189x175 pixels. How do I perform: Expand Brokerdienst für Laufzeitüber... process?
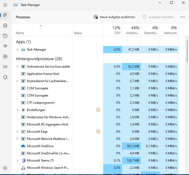coord(18,81)
